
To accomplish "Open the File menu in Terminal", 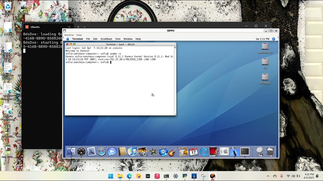I will point(88,39).
